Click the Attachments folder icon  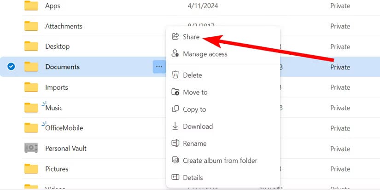pyautogui.click(x=31, y=26)
